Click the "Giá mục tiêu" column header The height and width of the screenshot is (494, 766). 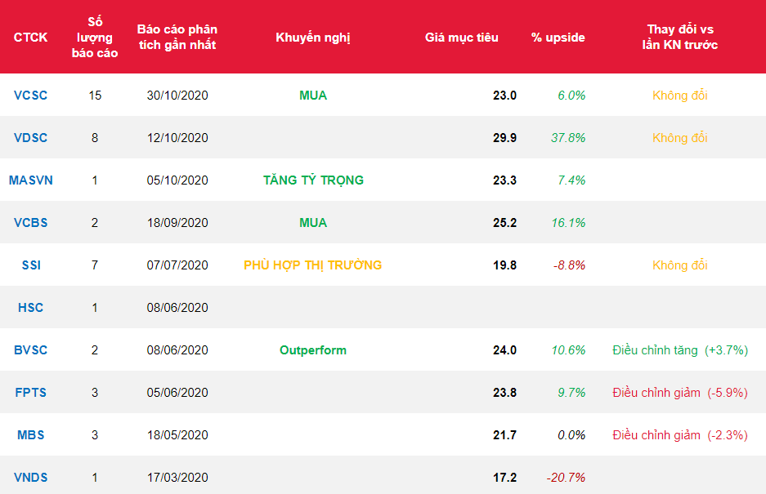(x=461, y=38)
